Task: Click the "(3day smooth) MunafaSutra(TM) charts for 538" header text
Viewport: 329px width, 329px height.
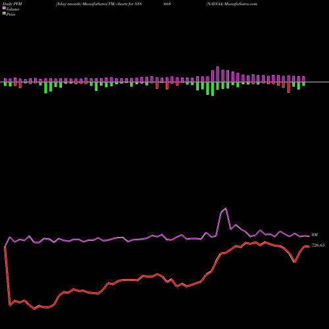Action: coord(99,4)
